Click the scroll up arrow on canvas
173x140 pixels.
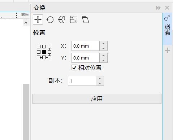tap(26, 23)
